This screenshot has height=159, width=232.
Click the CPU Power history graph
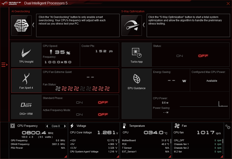coord(204,104)
